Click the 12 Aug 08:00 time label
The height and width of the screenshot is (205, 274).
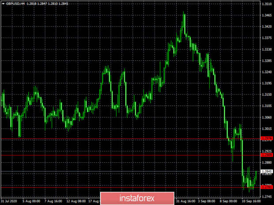coord(76,201)
